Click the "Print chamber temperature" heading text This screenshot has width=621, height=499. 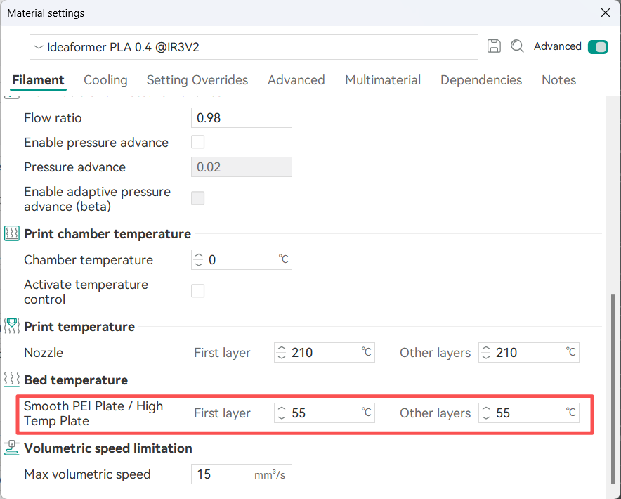click(107, 234)
